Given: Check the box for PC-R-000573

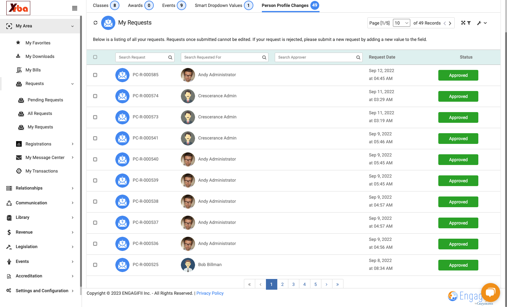Looking at the screenshot, I should 95,117.
